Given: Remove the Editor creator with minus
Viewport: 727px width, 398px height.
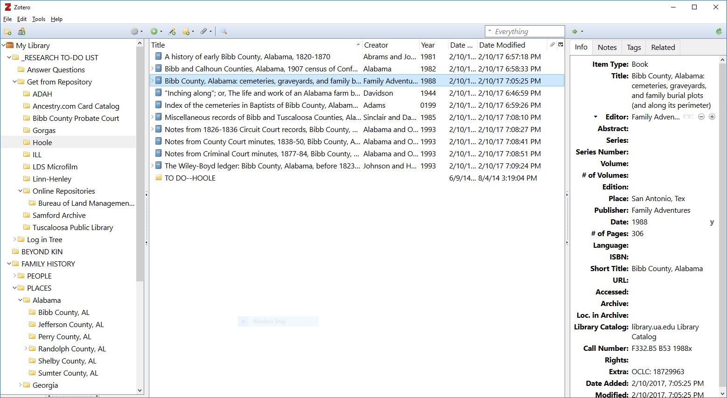Looking at the screenshot, I should [x=701, y=117].
